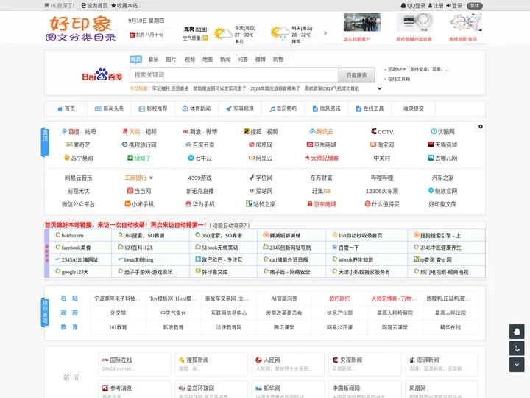Show next weather forecast arrow
The height and width of the screenshot is (398, 530).
click(325, 33)
